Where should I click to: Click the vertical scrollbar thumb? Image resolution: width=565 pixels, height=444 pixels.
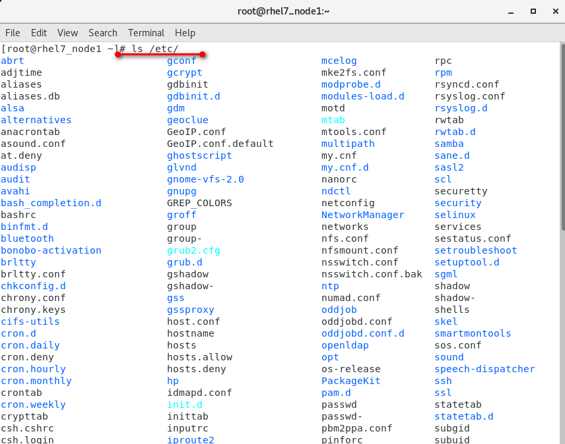(x=563, y=136)
